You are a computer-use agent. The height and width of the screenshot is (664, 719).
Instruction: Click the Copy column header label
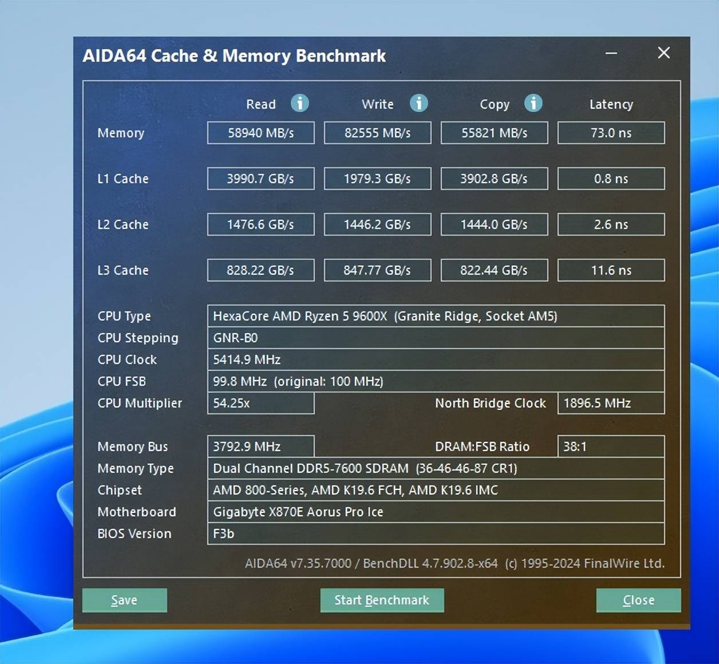[x=495, y=104]
